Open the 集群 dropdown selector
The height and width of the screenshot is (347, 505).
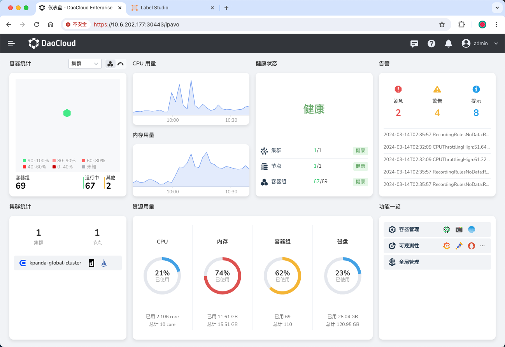click(x=85, y=64)
